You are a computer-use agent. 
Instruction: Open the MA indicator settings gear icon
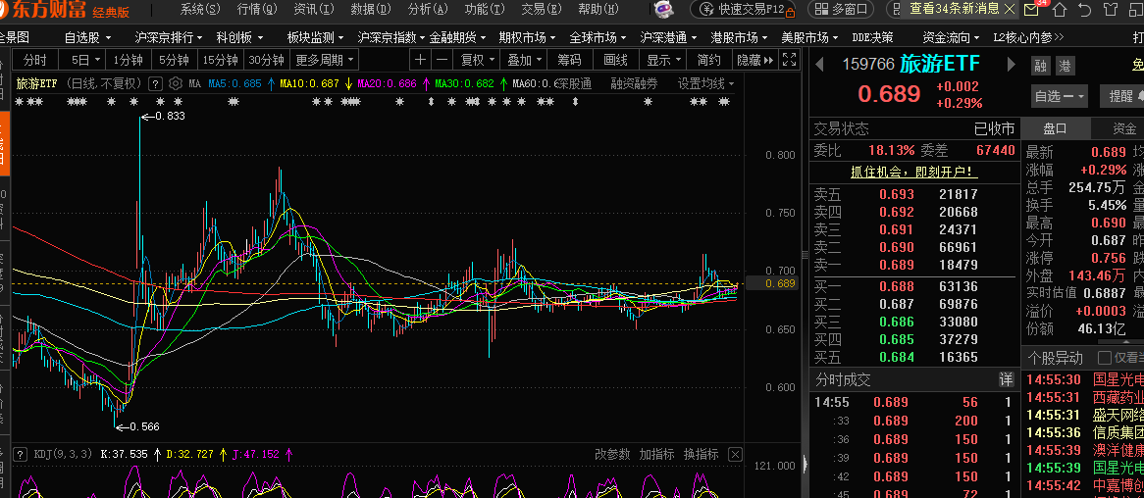175,84
